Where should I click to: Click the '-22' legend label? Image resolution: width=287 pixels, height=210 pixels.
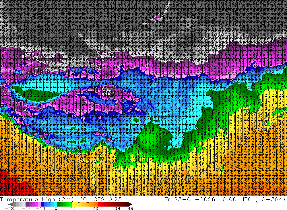coord(26,209)
